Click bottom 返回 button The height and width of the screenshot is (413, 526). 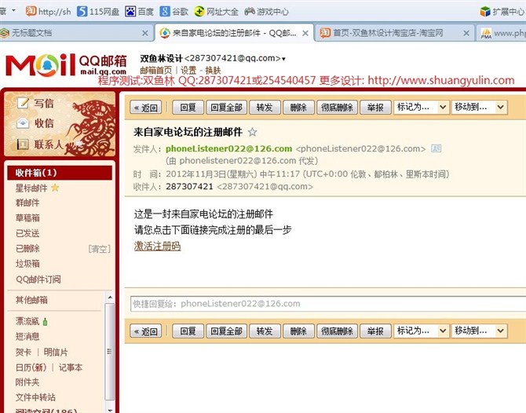coord(146,331)
